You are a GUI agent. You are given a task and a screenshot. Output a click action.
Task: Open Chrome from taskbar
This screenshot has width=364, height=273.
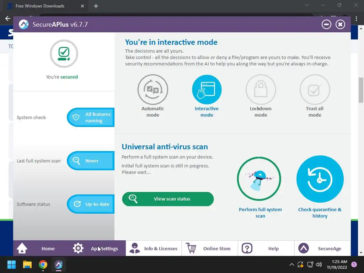click(x=43, y=264)
